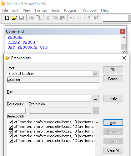Click the Remove button
Viewport: 131px width, 156px height.
pos(113,132)
